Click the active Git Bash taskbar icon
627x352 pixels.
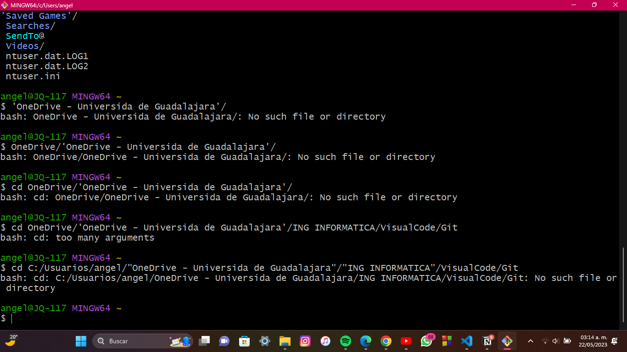point(507,341)
